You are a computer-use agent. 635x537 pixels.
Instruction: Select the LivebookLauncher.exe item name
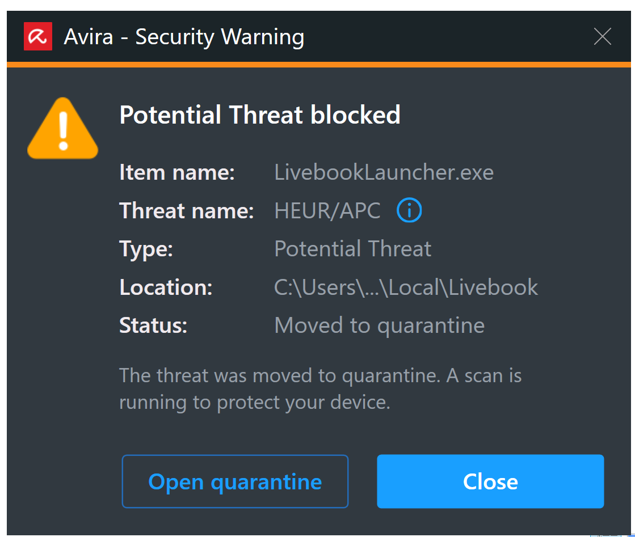coord(384,172)
